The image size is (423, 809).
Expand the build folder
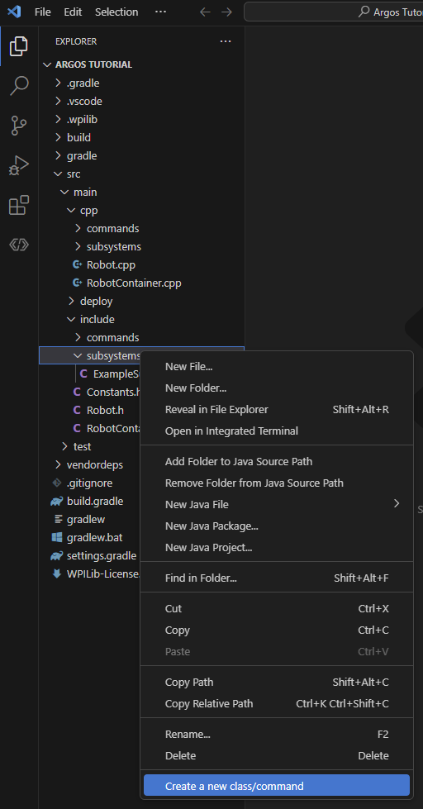click(x=59, y=138)
